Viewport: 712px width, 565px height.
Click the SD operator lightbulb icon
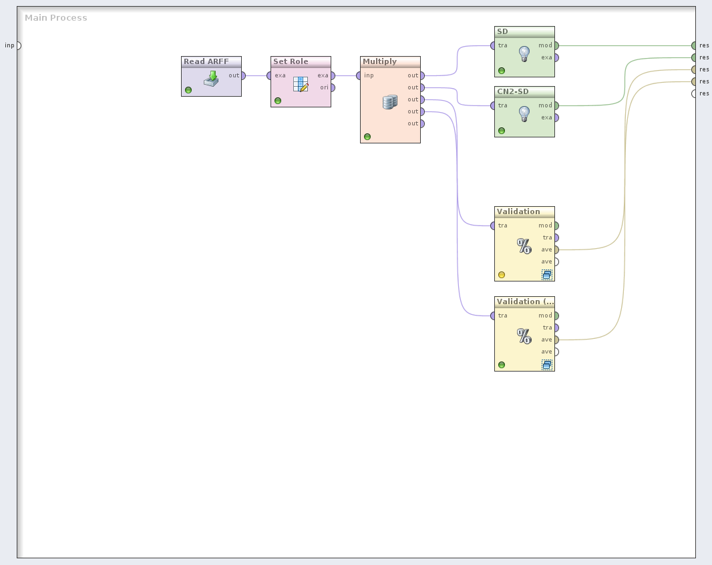pyautogui.click(x=524, y=53)
